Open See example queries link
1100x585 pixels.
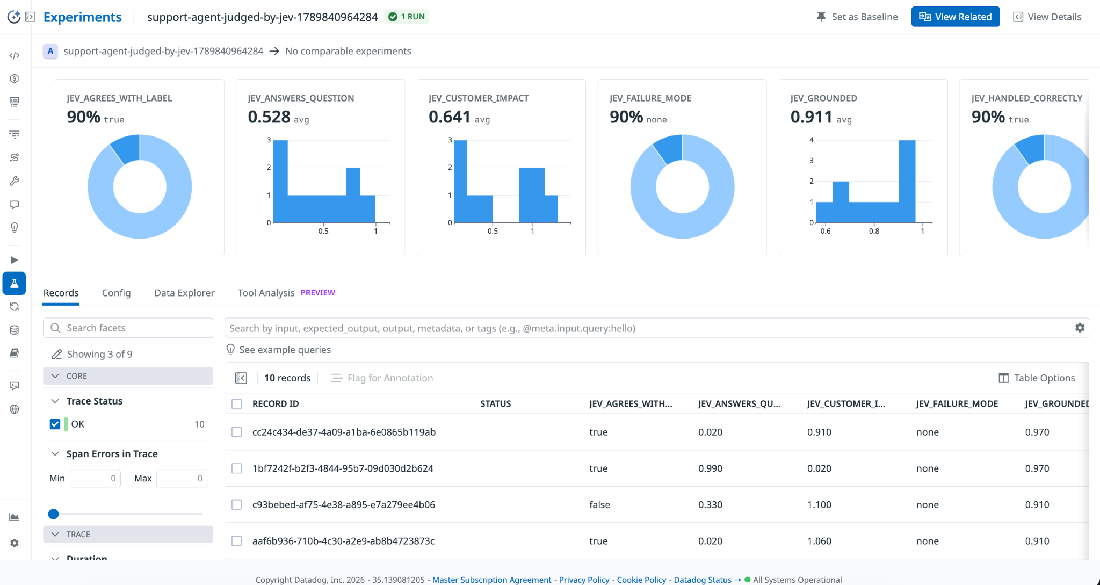pos(285,350)
